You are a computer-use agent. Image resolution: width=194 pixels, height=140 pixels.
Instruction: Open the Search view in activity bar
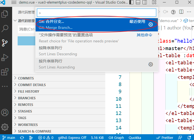pyautogui.click(x=5, y=28)
